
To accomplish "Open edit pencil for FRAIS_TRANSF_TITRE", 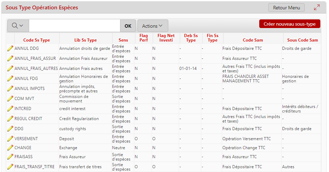I will [10, 167].
